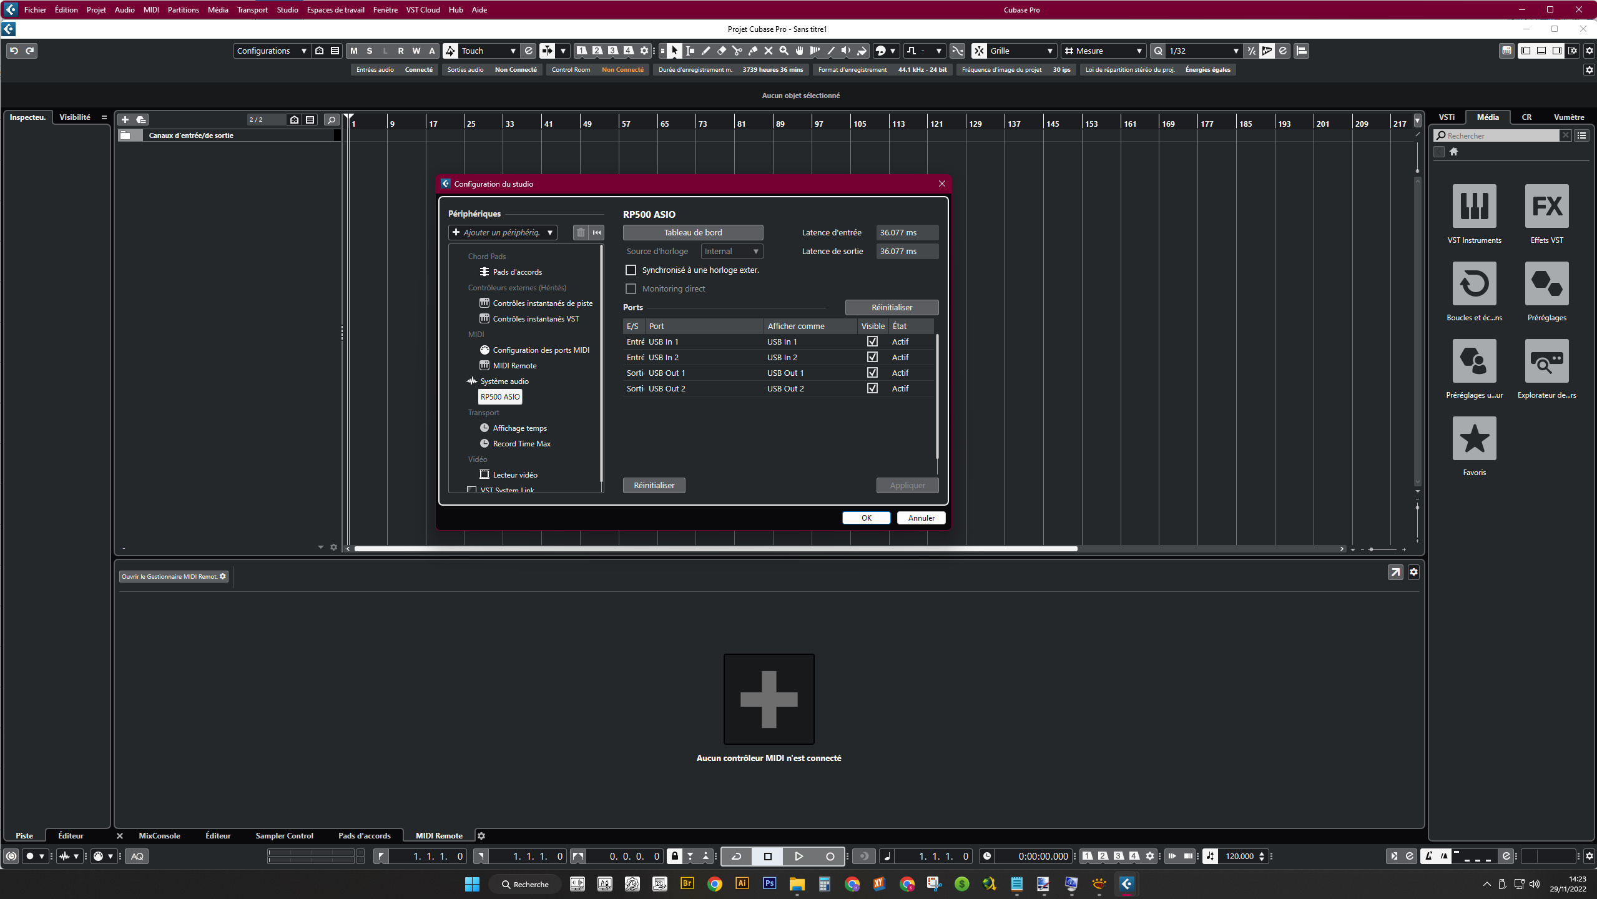The image size is (1597, 899).
Task: Click the Glue tool icon
Action: [x=752, y=51]
